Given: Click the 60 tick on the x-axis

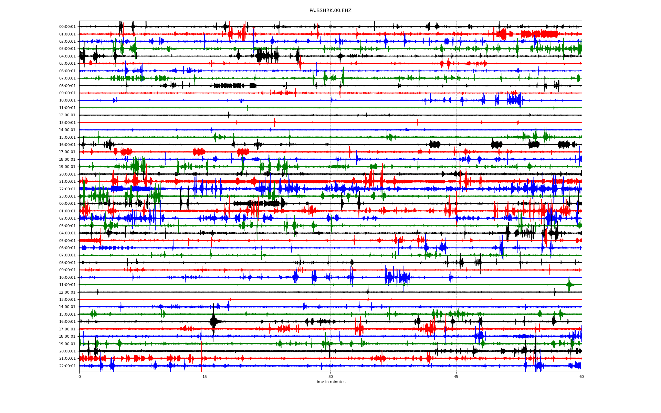Looking at the screenshot, I should [x=581, y=377].
